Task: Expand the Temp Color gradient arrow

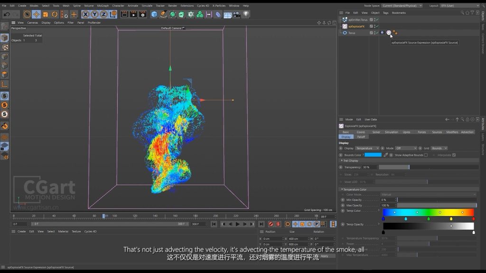Action: 379,211
